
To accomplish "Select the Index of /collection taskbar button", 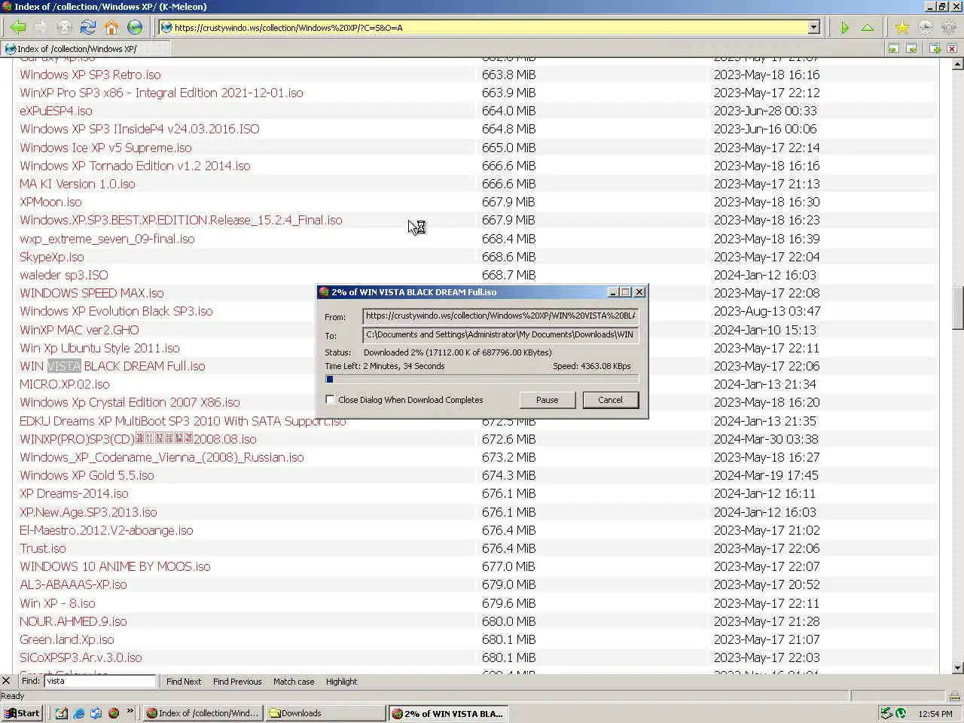I will pyautogui.click(x=203, y=713).
